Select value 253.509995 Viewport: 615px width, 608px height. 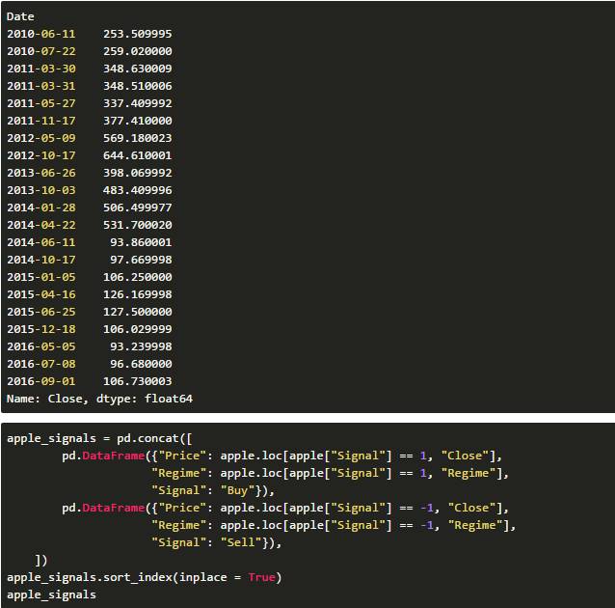(x=137, y=34)
